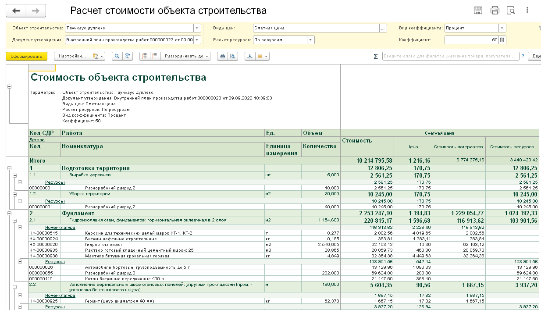Click the Настройки... button
The height and width of the screenshot is (310, 541).
72,56
